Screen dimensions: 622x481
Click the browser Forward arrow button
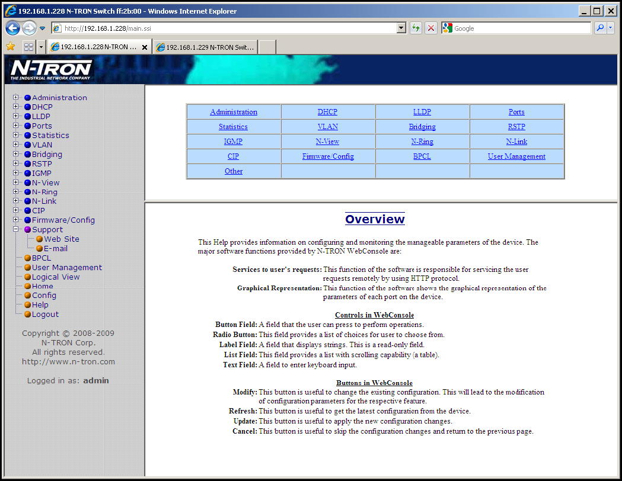point(29,28)
